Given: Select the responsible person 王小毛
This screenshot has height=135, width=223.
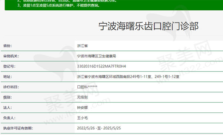Looking at the screenshot, I should pyautogui.click(x=82, y=118).
